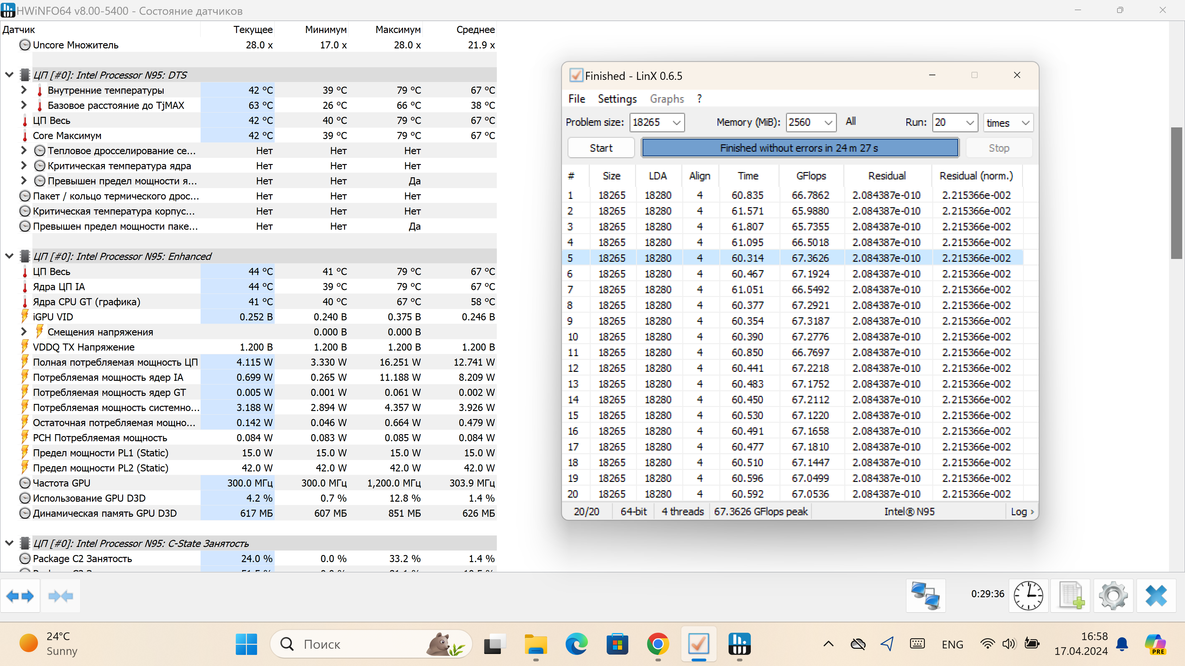1185x666 pixels.
Task: Click the HWiNFO vertical scrollbar thumb
Action: [x=1176, y=193]
